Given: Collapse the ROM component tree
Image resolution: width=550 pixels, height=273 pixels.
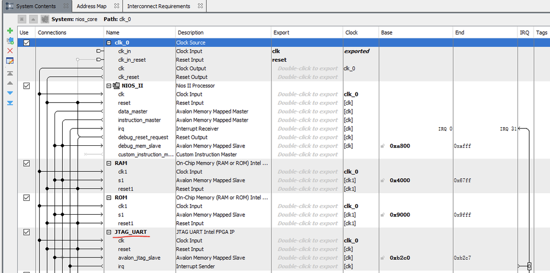Looking at the screenshot, I should [109, 198].
